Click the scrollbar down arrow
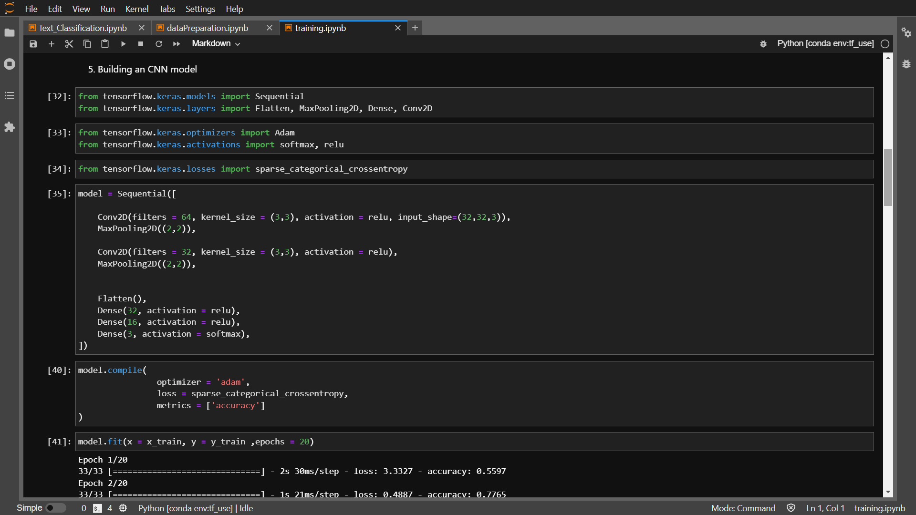This screenshot has height=515, width=916. pos(888,492)
